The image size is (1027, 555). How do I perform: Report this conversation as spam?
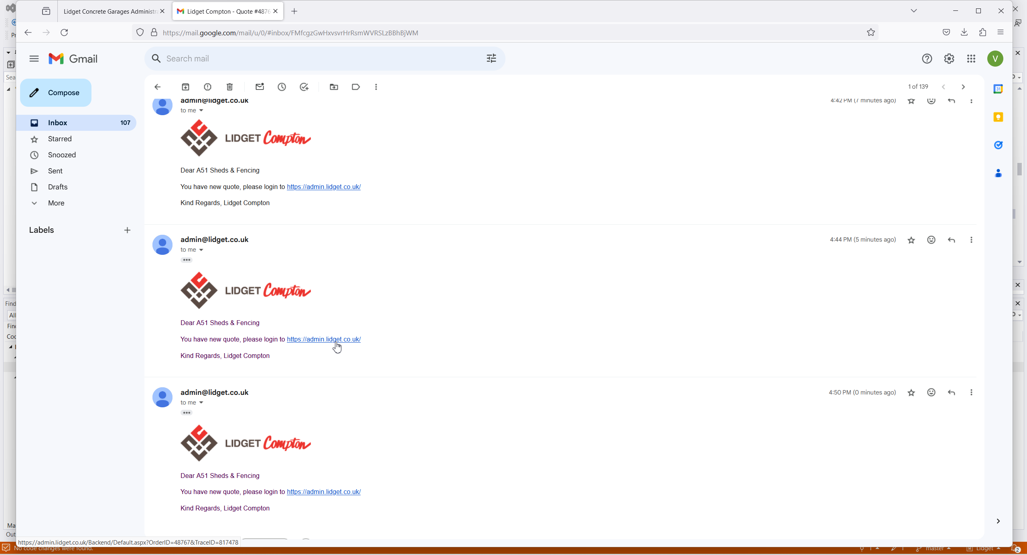(x=207, y=87)
